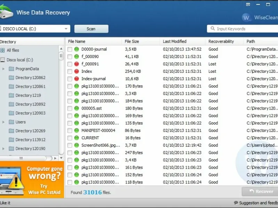This screenshot has height=208, width=278.
Task: Click directory tree scroll down arrow
Action: (x=61, y=158)
